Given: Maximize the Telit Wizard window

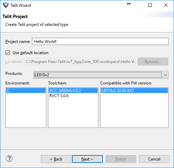Looking at the screenshot, I should (150, 5).
